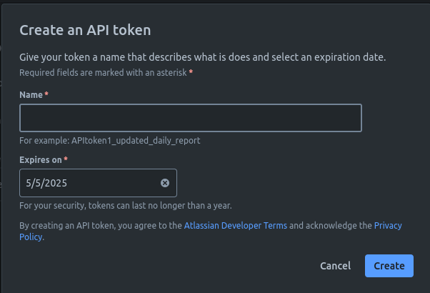Screen dimensions: 430x293
Task: Click the 'By creating an API token' agreement text
Action: coord(101,226)
